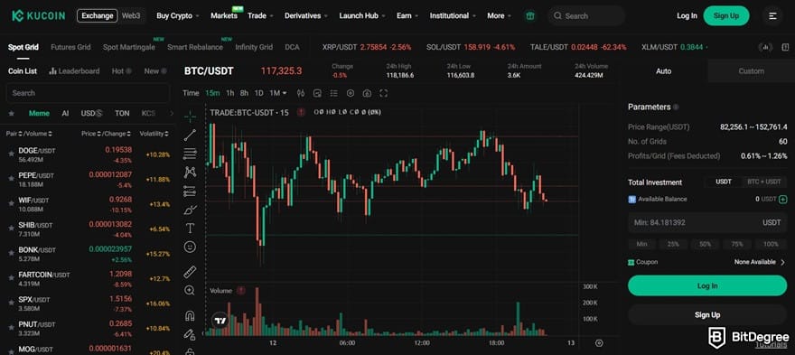Select the Fibonacci retracement tool
Image resolution: width=795 pixels, height=355 pixels.
point(190,154)
